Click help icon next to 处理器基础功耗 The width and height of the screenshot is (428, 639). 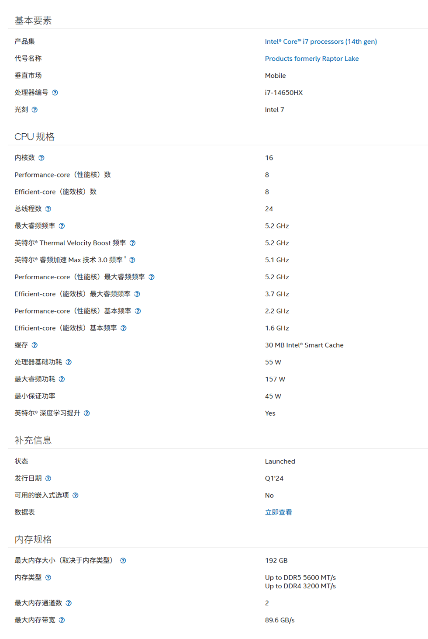69,362
